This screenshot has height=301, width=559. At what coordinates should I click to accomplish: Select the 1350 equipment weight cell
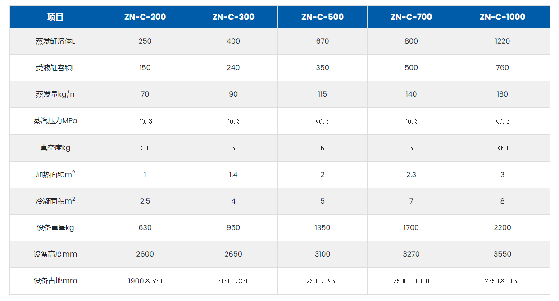point(323,228)
